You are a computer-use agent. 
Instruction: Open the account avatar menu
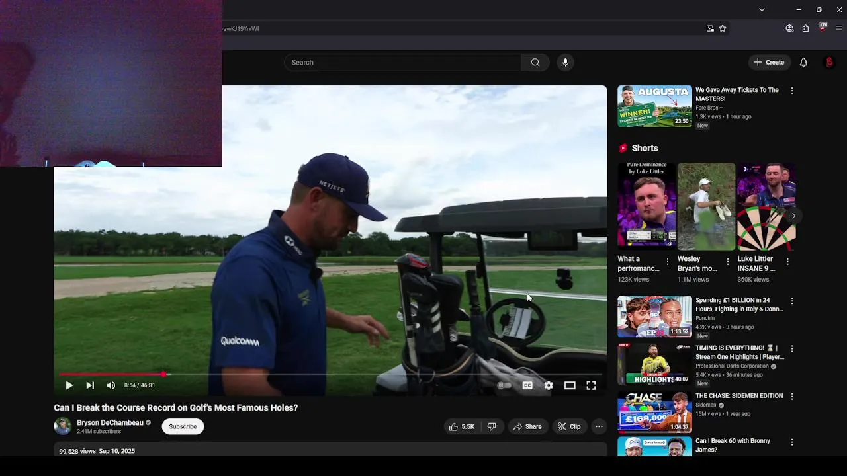[x=829, y=62]
